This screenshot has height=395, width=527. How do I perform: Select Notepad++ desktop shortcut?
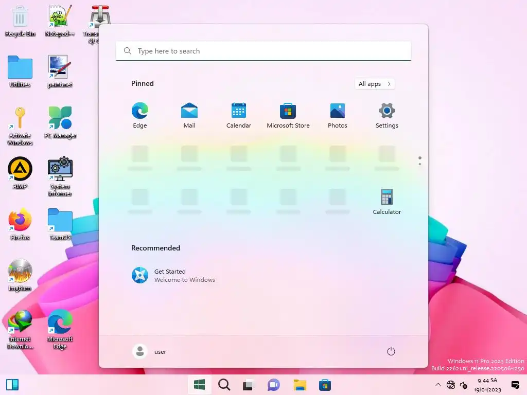pos(60,21)
